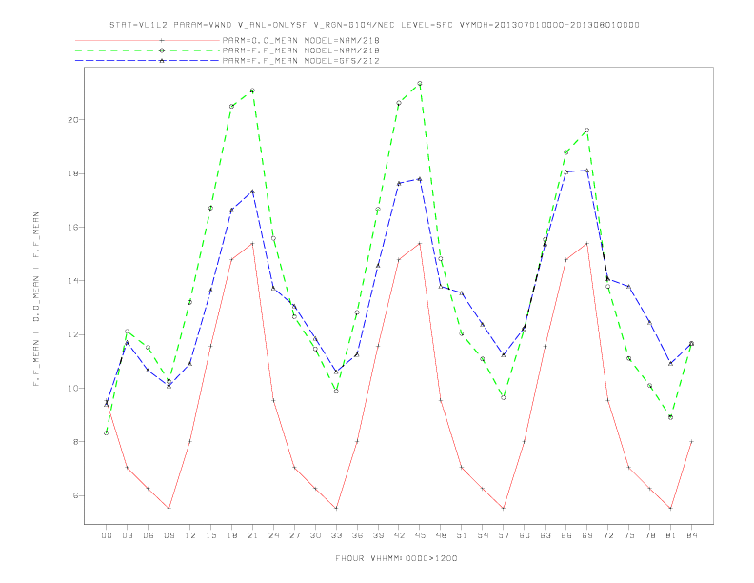Click the y-axis tick value 12
The width and height of the screenshot is (754, 583).
73,334
